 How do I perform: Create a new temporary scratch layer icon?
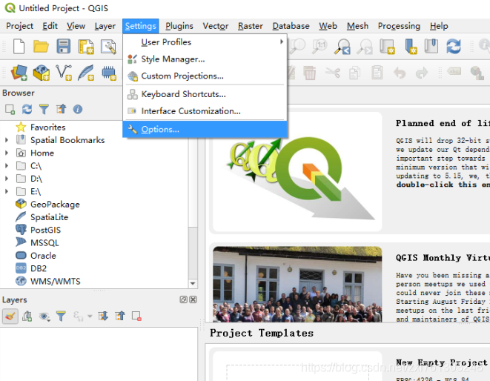click(109, 73)
